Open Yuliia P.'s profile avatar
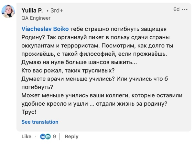The height and width of the screenshot is (144, 194). (8, 12)
